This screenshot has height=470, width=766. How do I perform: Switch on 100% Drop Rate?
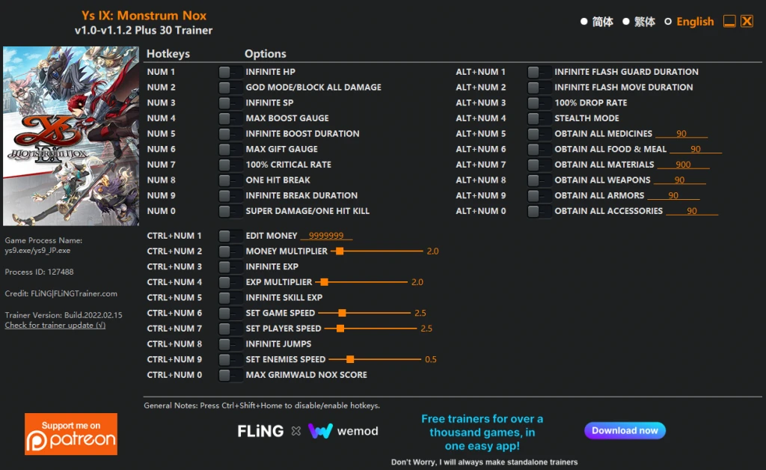[x=534, y=103]
